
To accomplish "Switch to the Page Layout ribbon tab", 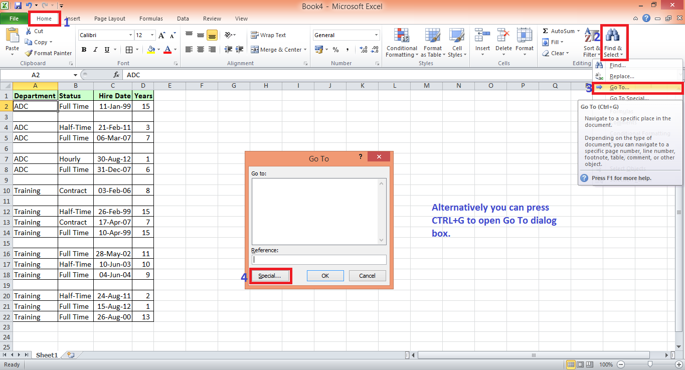I will [x=110, y=19].
